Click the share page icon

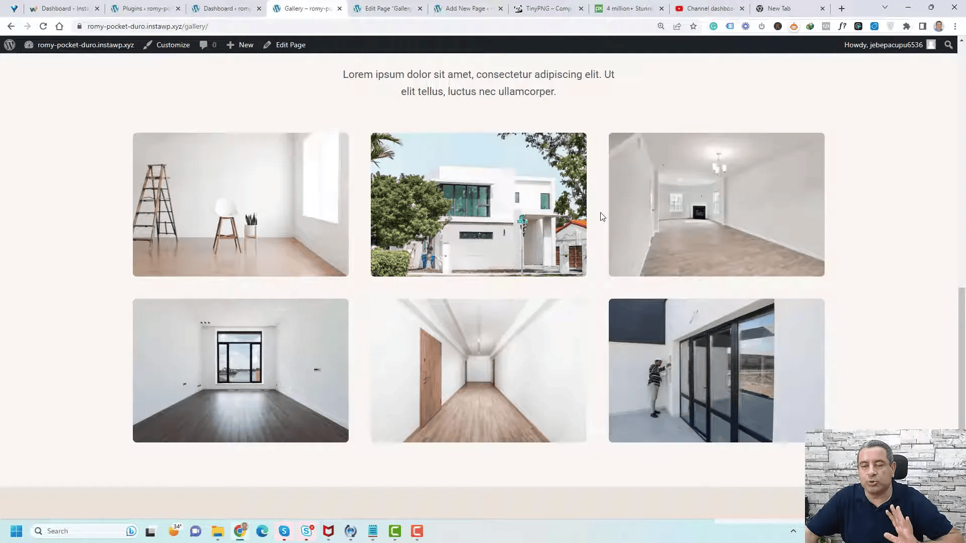pos(677,26)
